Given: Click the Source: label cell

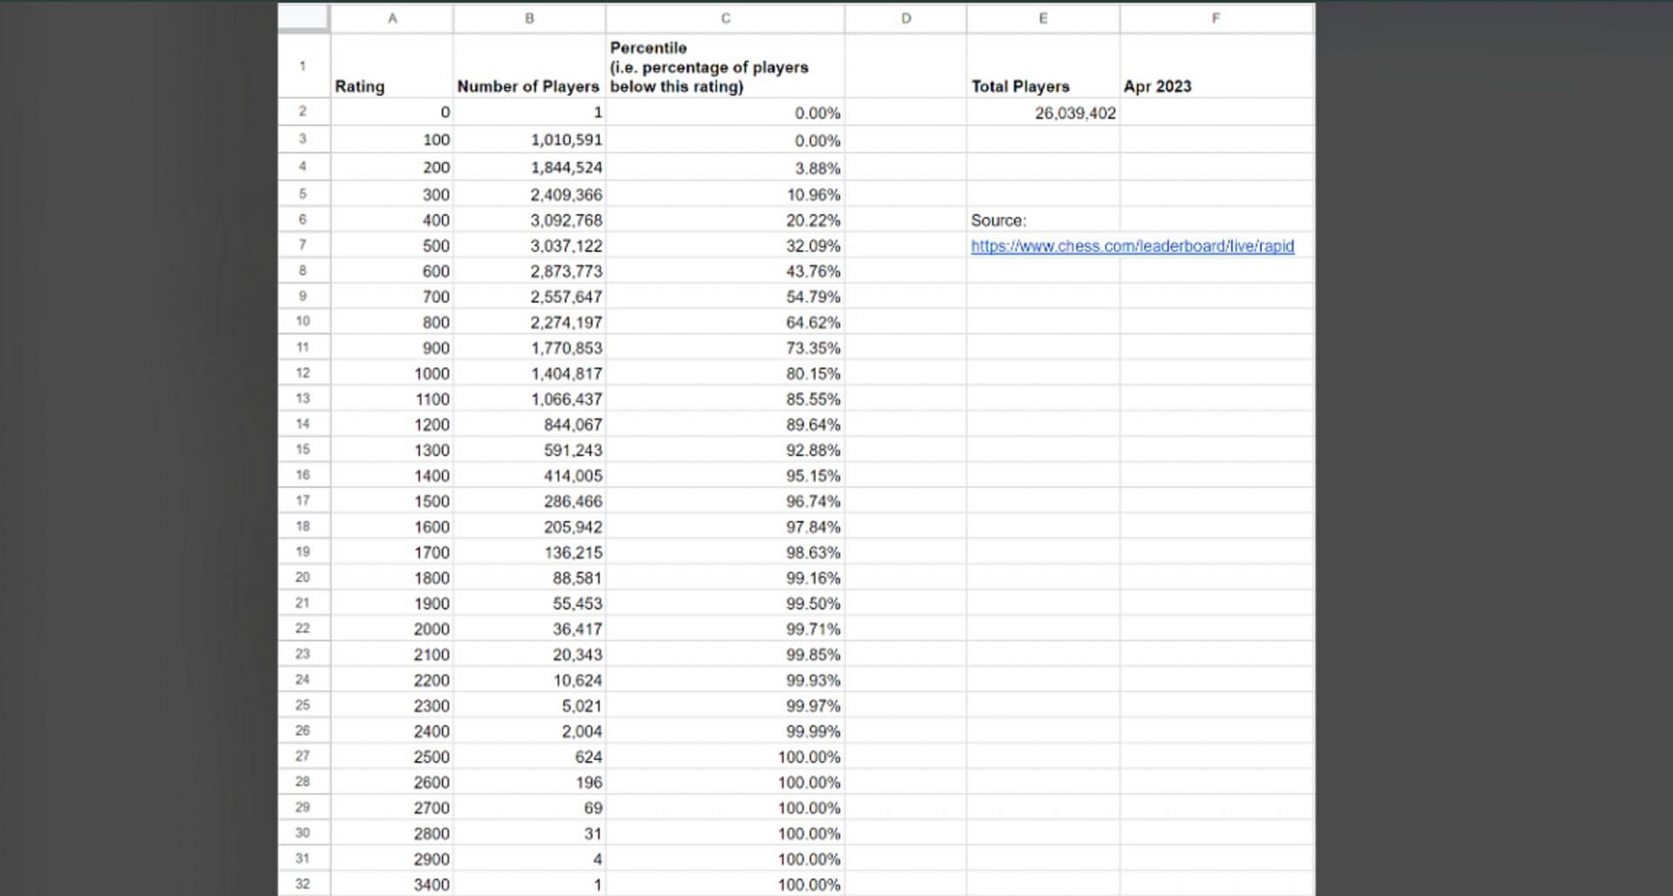Looking at the screenshot, I should coord(1042,221).
